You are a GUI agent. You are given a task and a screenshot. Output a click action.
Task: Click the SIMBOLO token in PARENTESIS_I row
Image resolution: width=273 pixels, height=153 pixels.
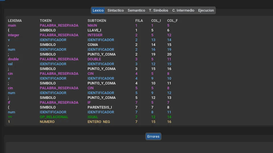click(48, 107)
